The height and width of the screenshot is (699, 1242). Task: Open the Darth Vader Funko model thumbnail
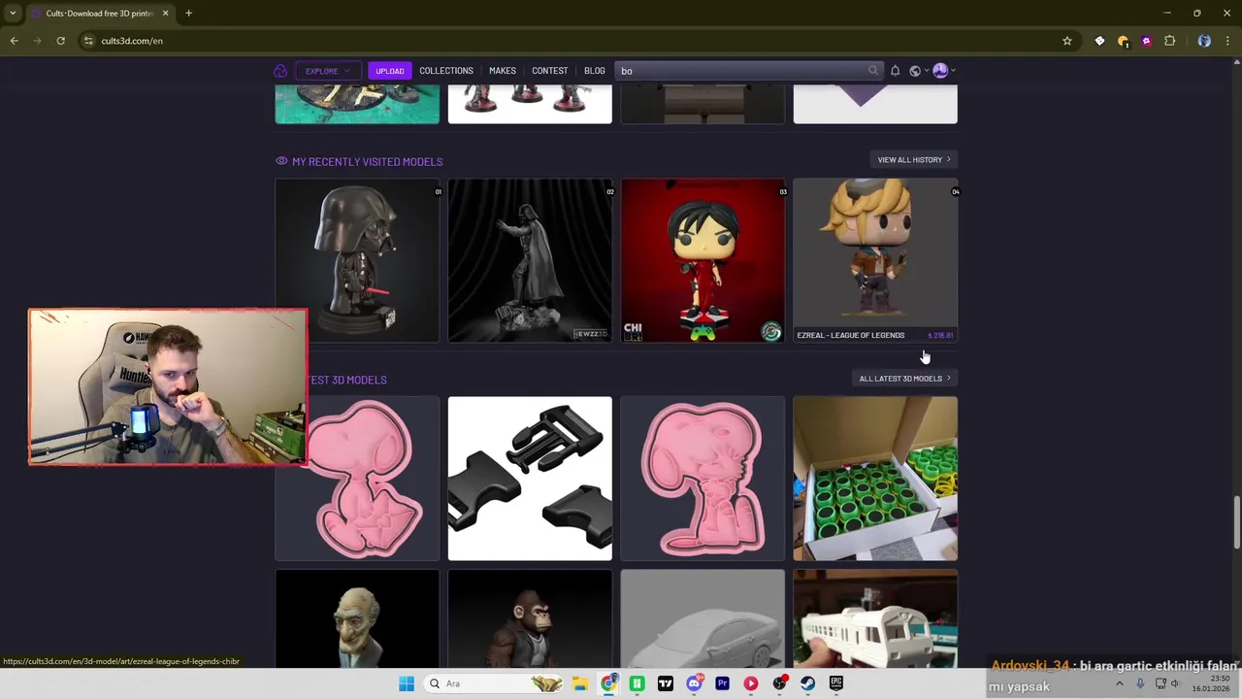click(357, 260)
